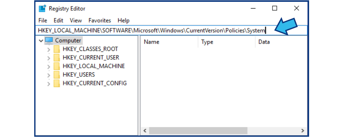
Task: Click the HKEY_USERS folder icon
Action: click(57, 75)
